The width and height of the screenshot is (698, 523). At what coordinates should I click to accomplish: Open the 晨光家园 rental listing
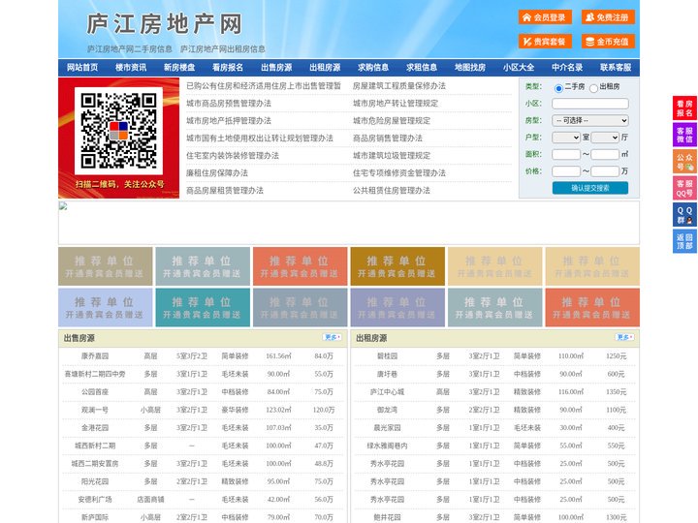(387, 428)
